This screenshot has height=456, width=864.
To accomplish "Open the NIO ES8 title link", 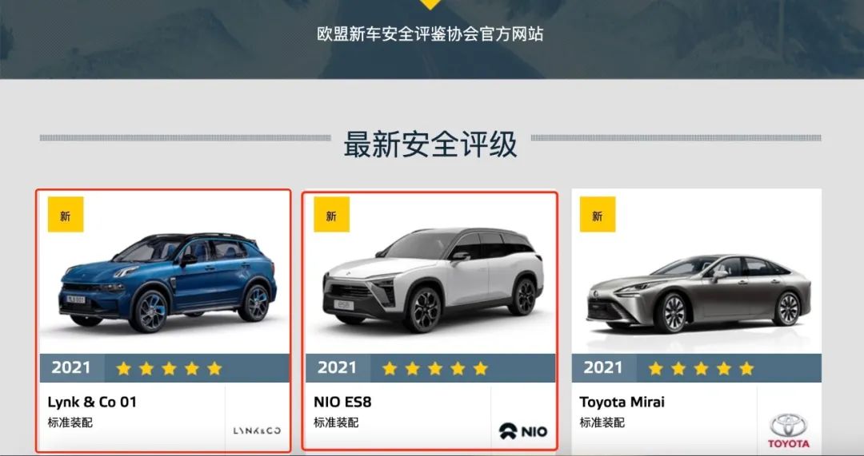I will point(342,402).
